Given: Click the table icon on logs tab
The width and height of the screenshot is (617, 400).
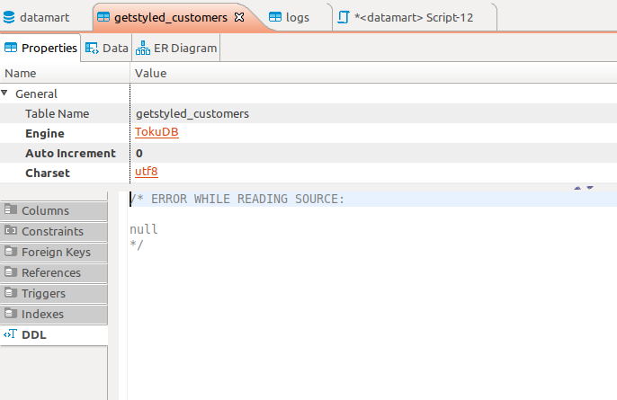Looking at the screenshot, I should [x=275, y=17].
